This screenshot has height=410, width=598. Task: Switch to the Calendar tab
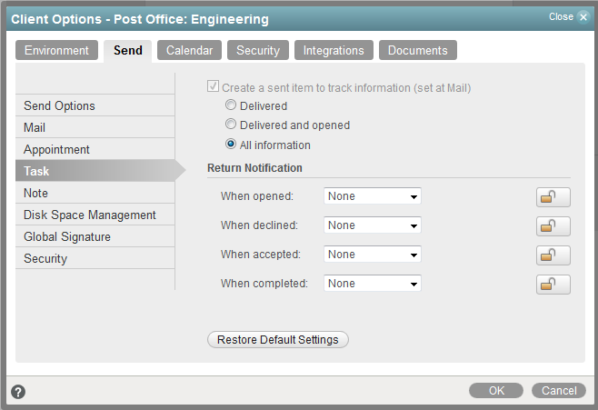click(189, 51)
